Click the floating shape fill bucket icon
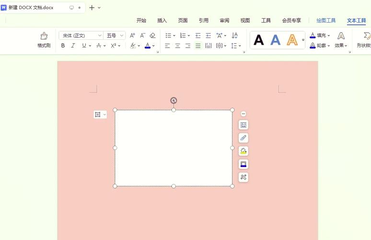371x240 pixels. [243, 151]
